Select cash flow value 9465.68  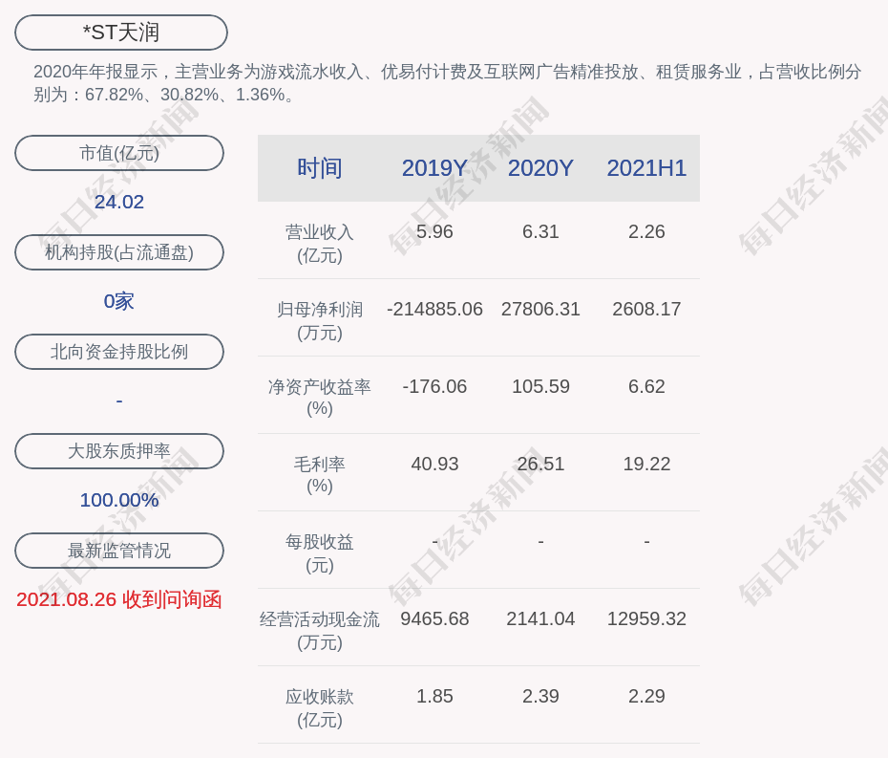pyautogui.click(x=434, y=618)
